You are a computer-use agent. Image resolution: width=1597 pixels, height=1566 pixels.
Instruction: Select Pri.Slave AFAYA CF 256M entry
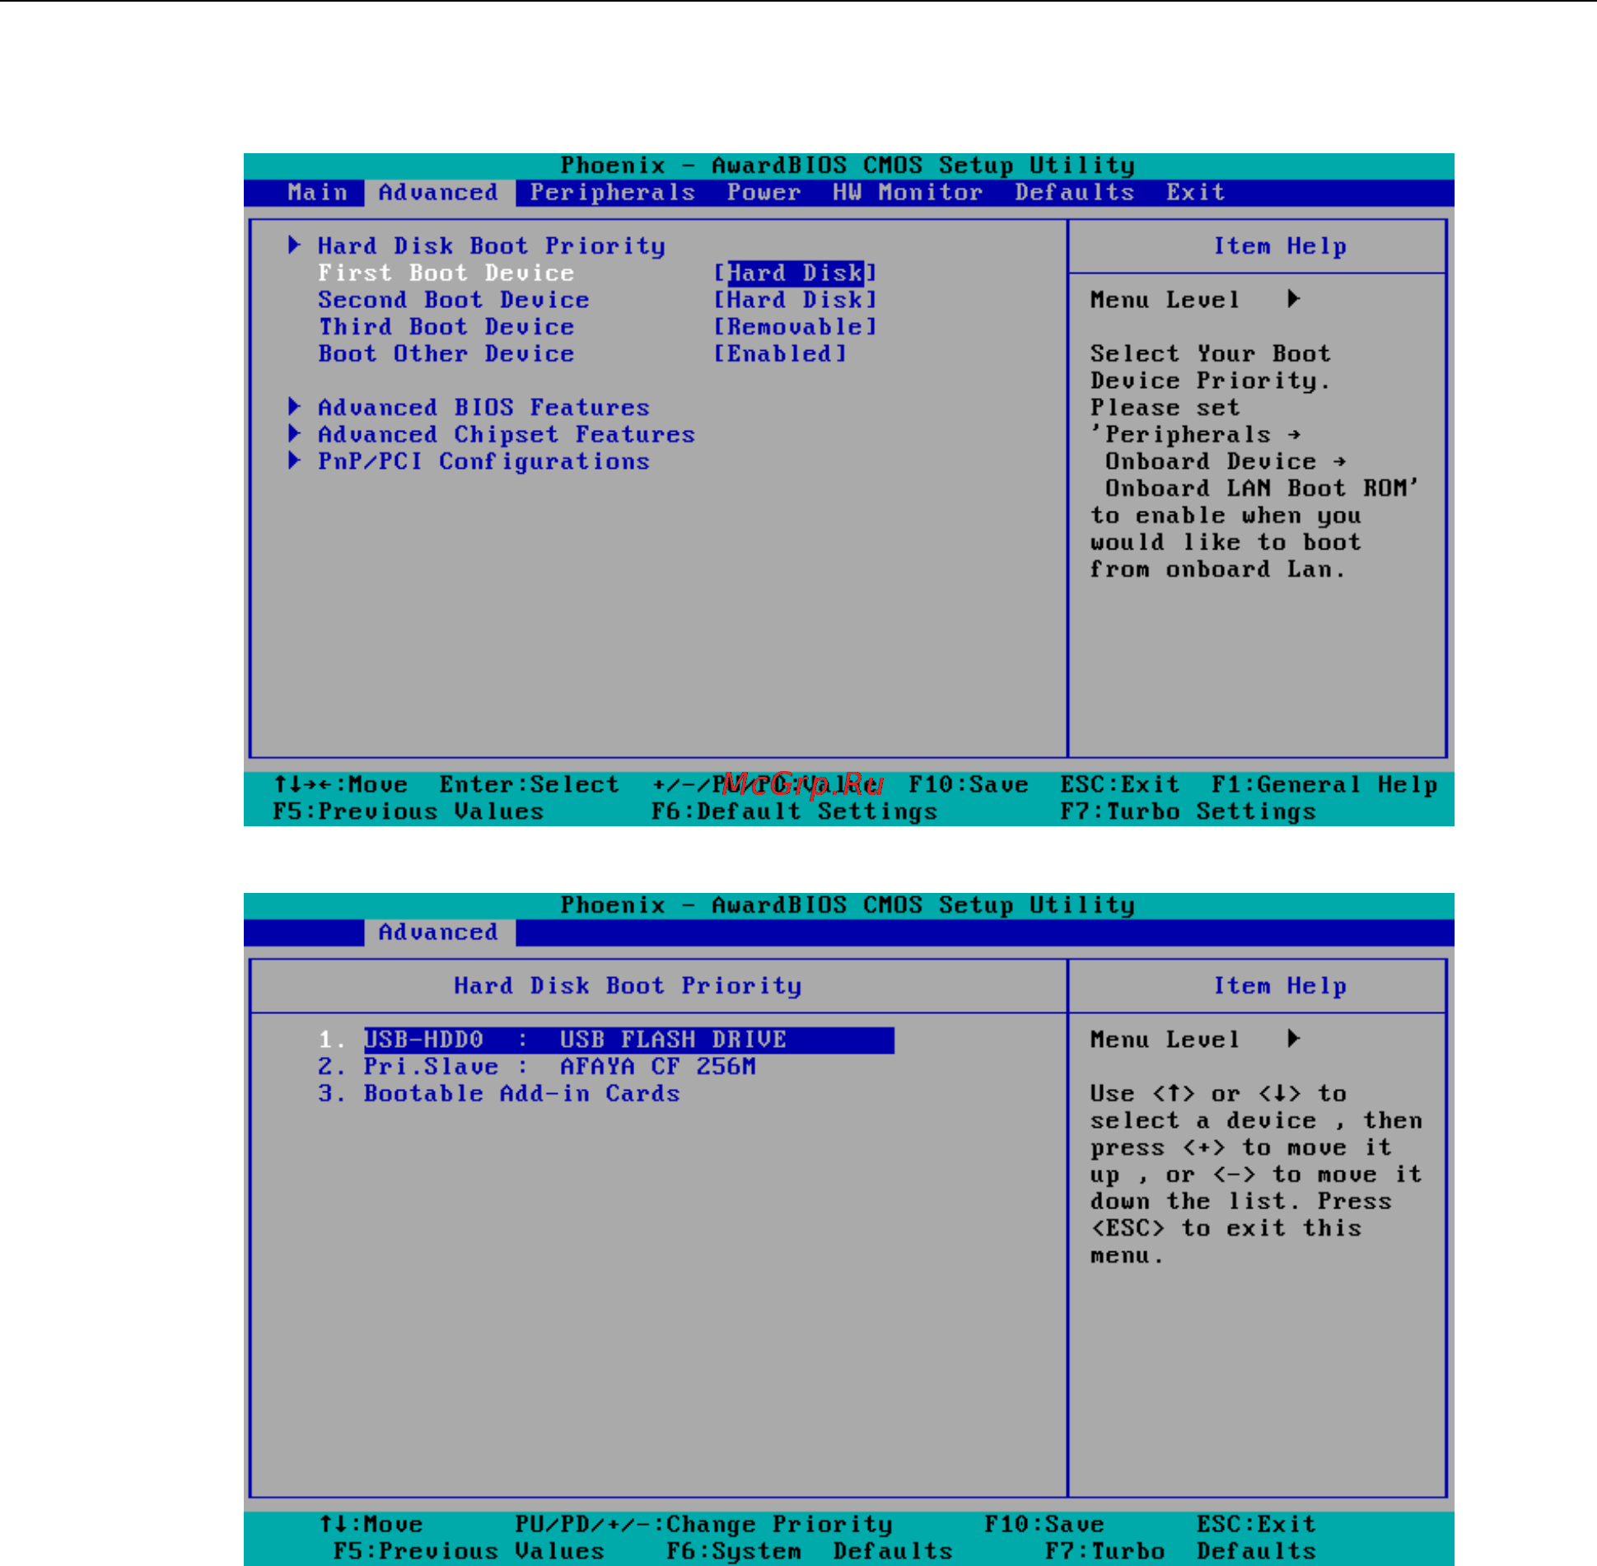click(536, 1067)
